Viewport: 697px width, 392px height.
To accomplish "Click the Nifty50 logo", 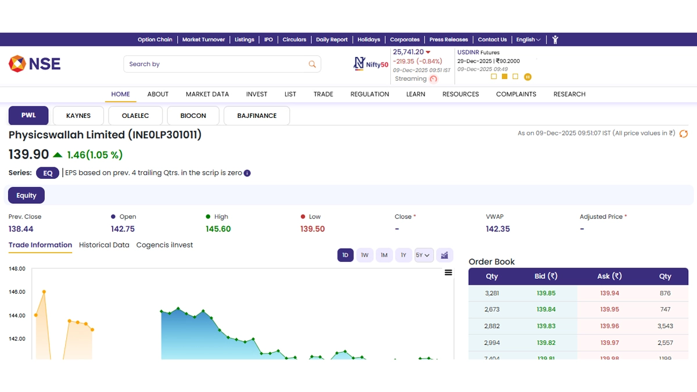I will (371, 64).
